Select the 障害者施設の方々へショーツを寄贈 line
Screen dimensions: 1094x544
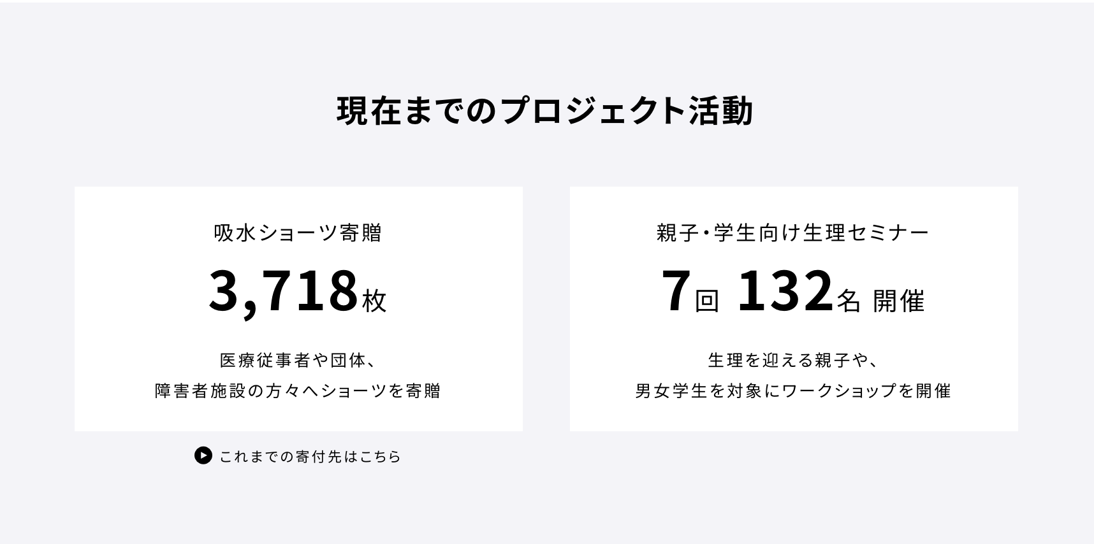(298, 390)
